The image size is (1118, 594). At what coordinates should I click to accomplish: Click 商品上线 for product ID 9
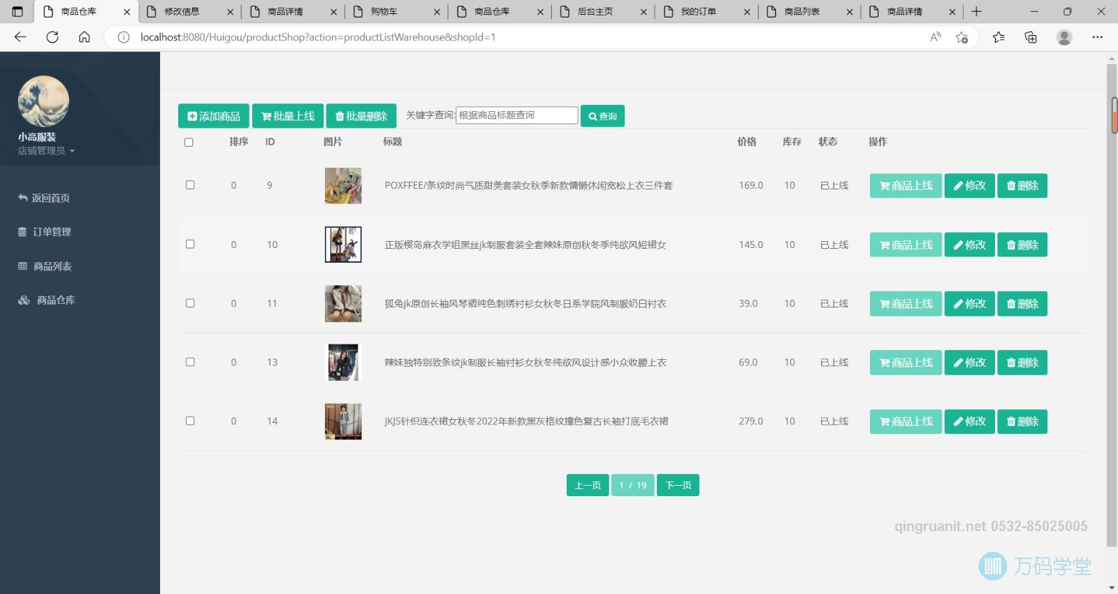pos(906,186)
